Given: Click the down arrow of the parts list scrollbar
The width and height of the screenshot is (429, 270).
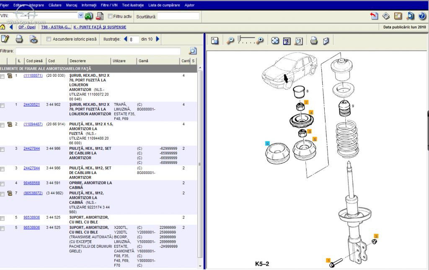Looking at the screenshot, I should click(x=200, y=266).
